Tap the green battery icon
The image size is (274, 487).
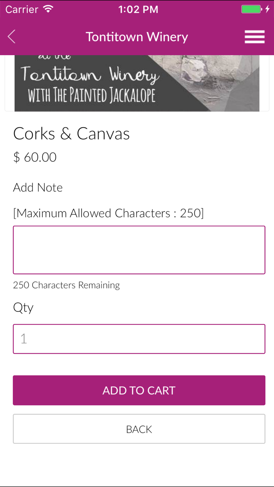click(x=252, y=9)
